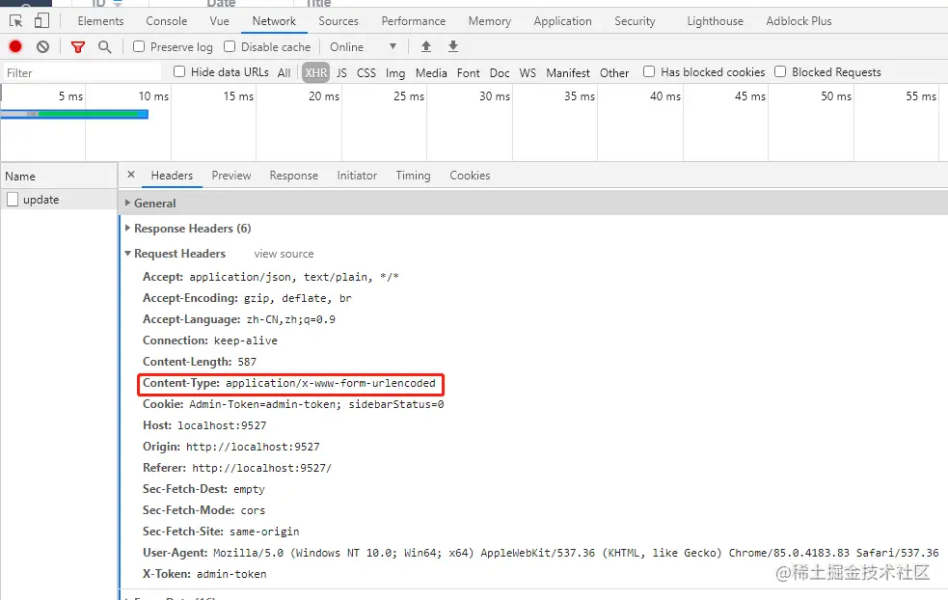Screen dimensions: 948x600
Task: Click the Content-Type header line
Action: [289, 383]
